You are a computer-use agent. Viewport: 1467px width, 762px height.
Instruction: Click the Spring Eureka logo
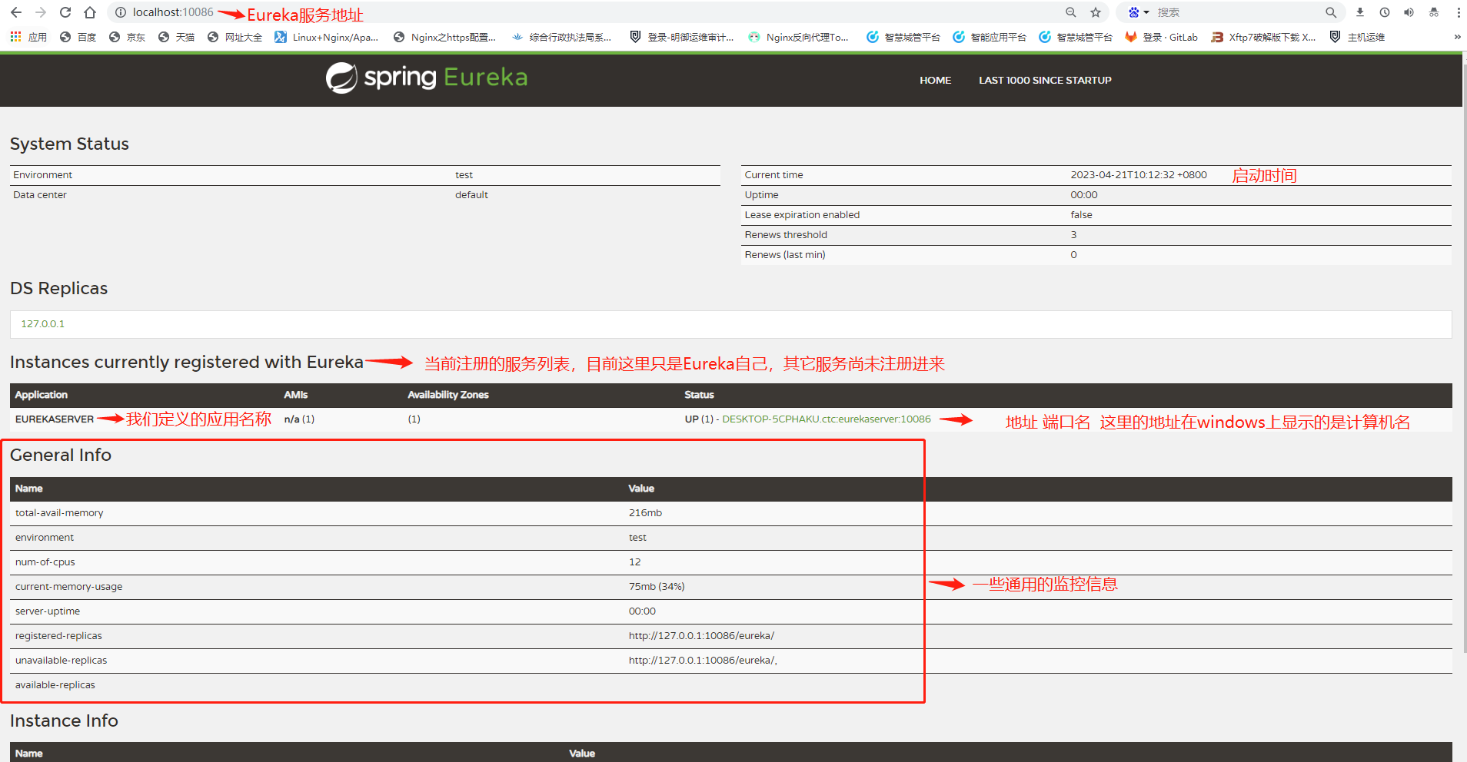coord(427,78)
